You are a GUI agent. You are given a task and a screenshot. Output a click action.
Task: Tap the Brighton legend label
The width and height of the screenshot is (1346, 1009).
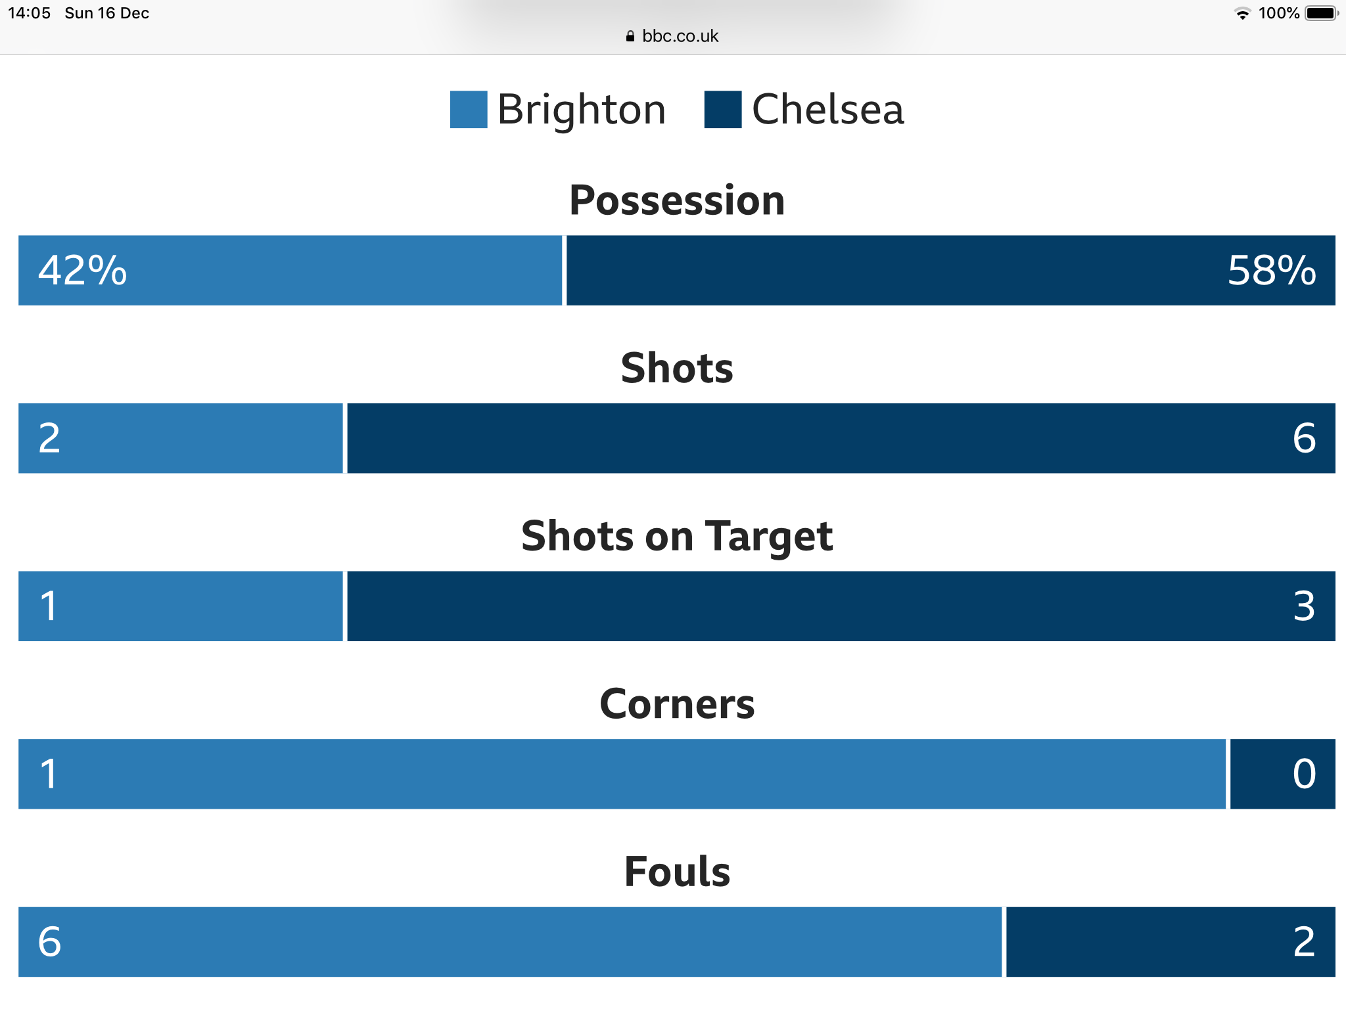[582, 110]
